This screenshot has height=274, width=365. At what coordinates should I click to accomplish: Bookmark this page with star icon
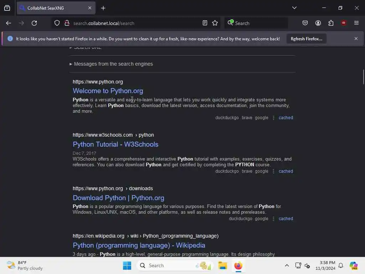click(x=215, y=23)
